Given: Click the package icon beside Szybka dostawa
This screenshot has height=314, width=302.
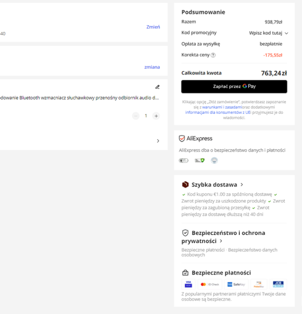Looking at the screenshot, I should 185,185.
